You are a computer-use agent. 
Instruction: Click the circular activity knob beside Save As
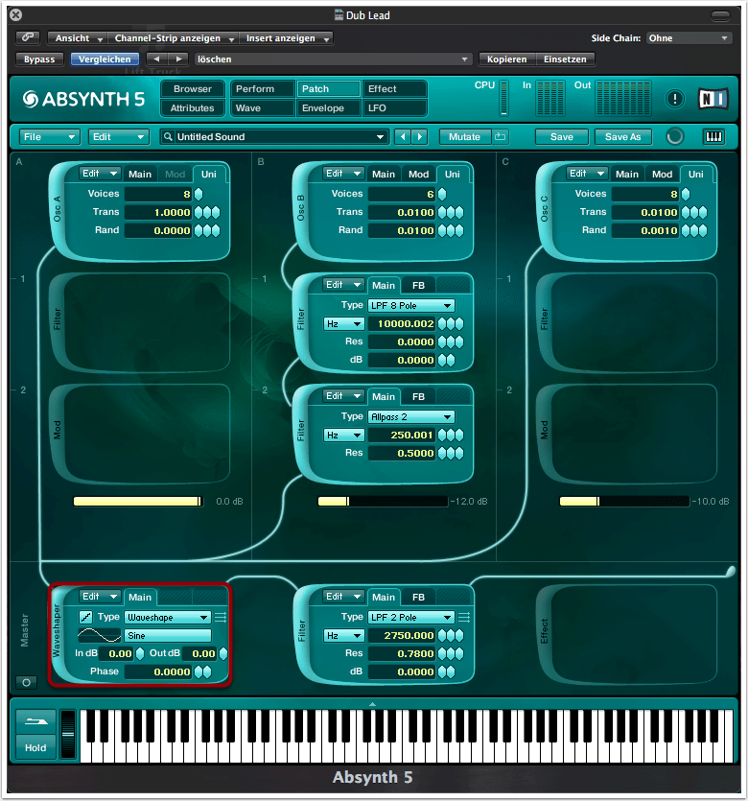(x=674, y=136)
